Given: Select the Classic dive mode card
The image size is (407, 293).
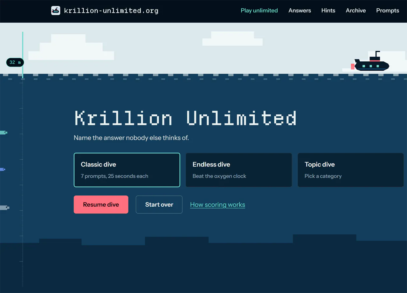Looking at the screenshot, I should (x=127, y=170).
